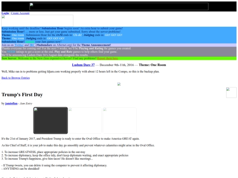
Task: Open the IRC link in announcement bar
Action: coord(32,45)
